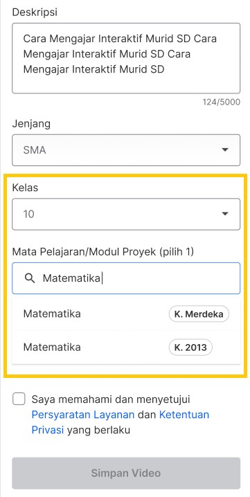
Task: Select Matematika with K. 2013 tag
Action: (x=126, y=347)
